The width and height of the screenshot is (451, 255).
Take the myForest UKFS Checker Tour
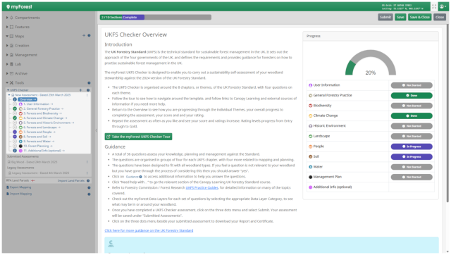138,137
